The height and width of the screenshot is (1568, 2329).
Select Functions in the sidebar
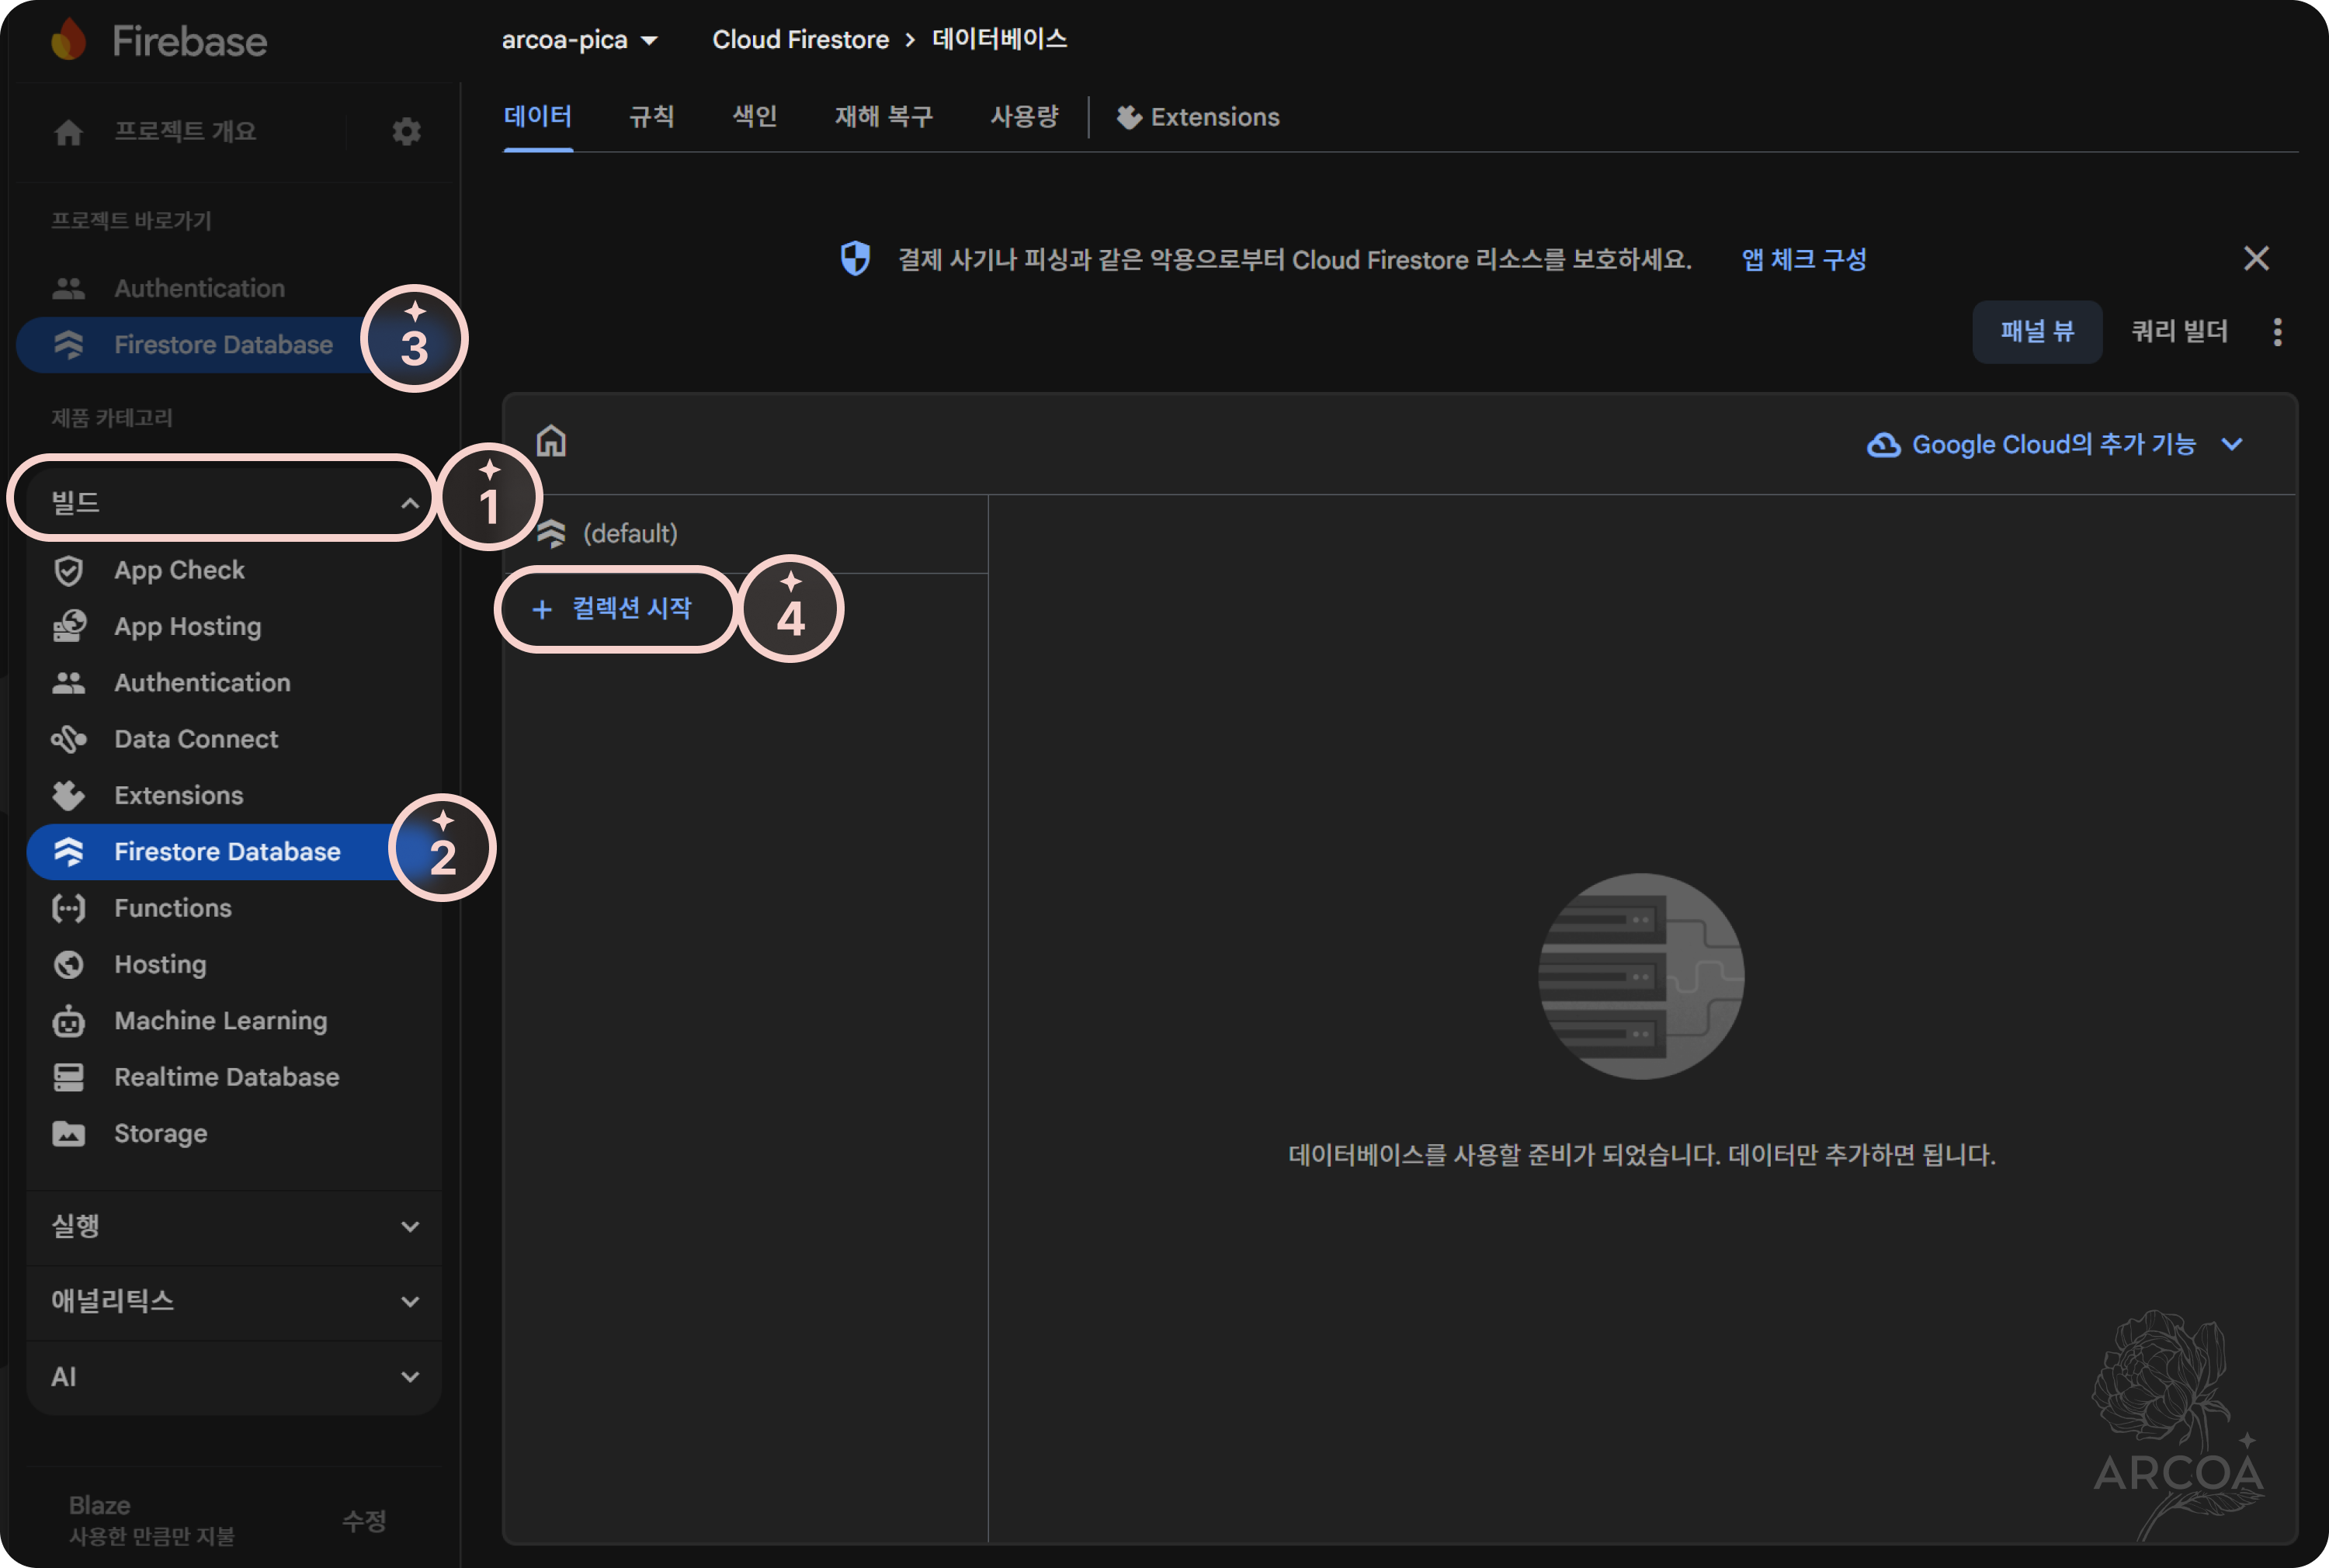(173, 908)
